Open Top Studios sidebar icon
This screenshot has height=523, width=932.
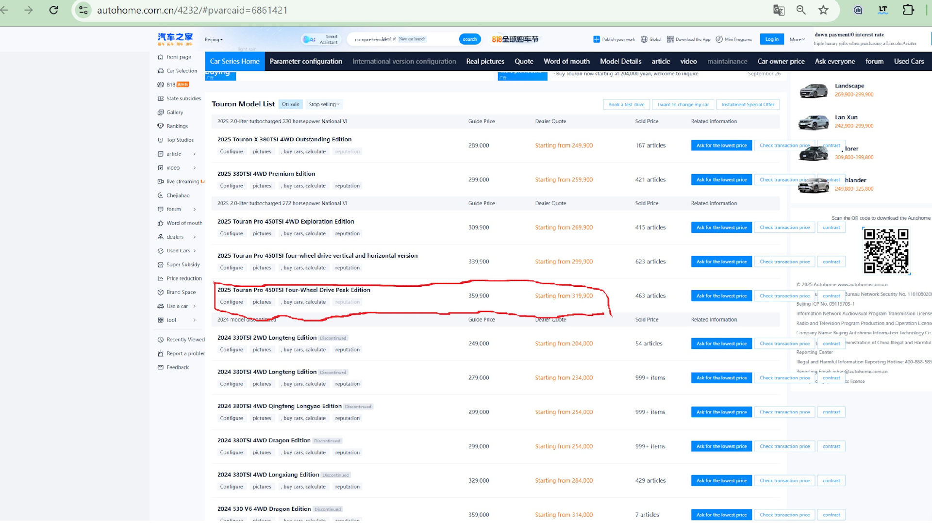pyautogui.click(x=161, y=140)
